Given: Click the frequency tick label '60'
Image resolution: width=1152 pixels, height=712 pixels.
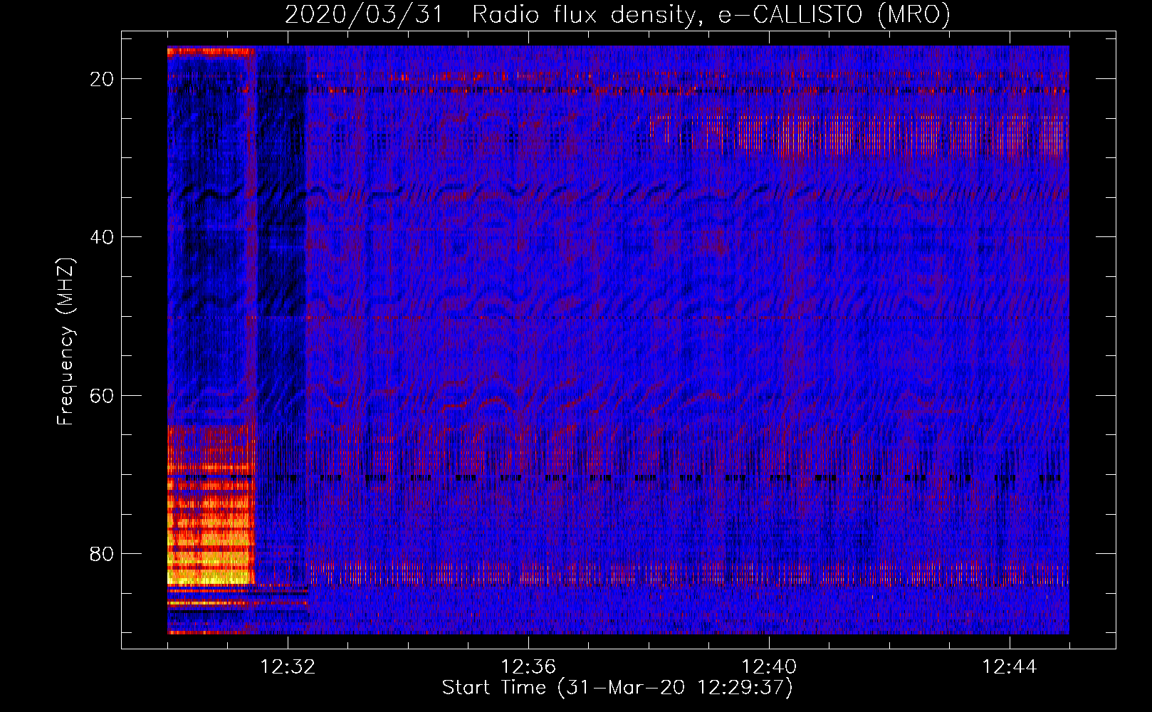Looking at the screenshot, I should tap(103, 395).
